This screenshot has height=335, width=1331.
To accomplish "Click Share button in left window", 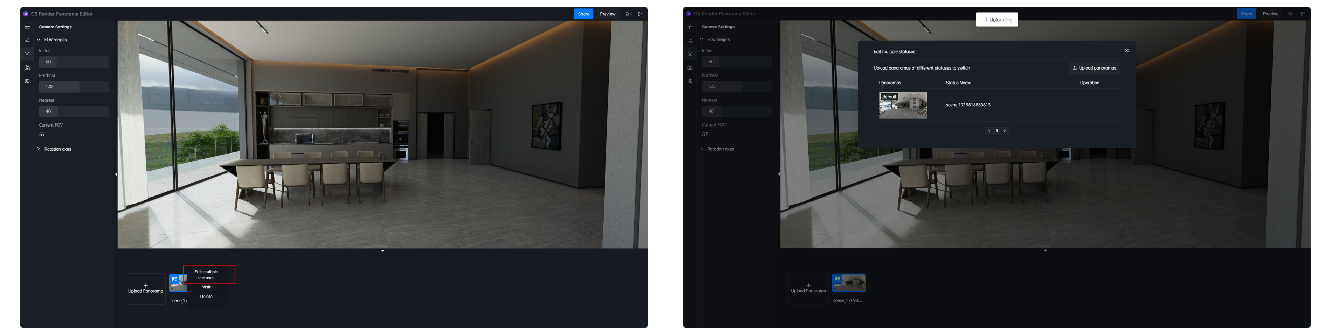I will coord(584,14).
